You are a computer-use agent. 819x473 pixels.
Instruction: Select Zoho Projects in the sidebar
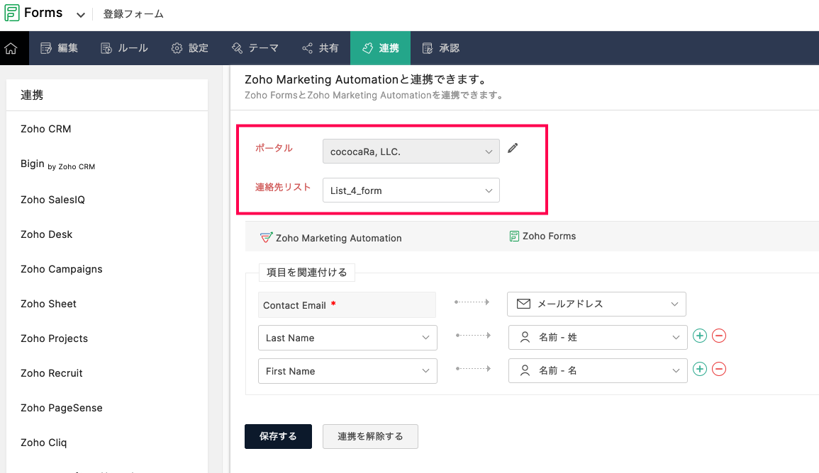[x=55, y=338]
